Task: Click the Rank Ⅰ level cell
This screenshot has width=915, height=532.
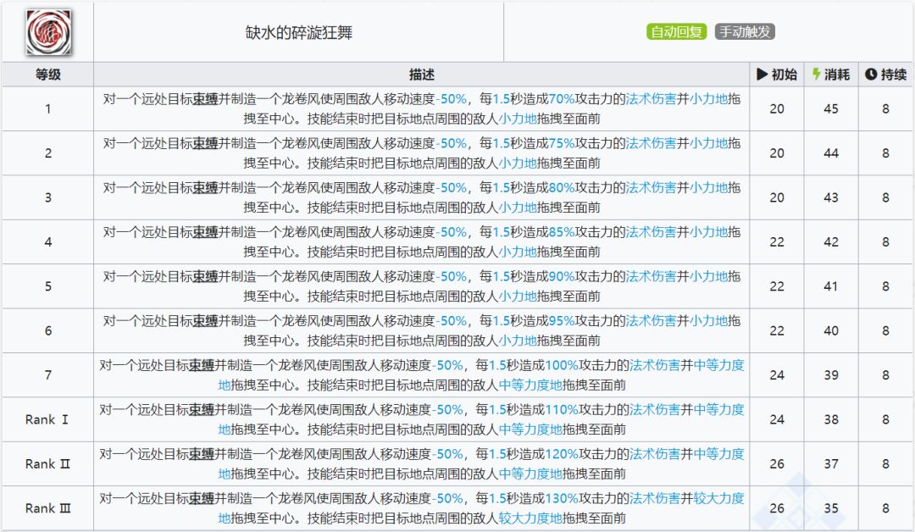Action: (x=47, y=419)
